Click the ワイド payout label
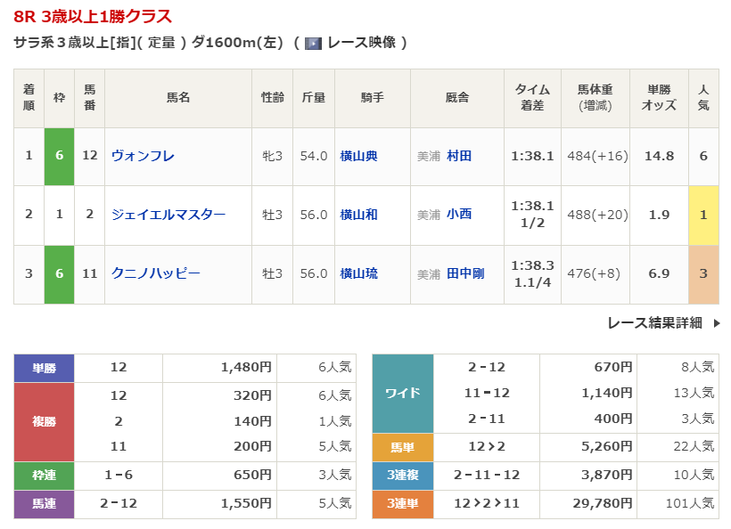 [x=402, y=393]
